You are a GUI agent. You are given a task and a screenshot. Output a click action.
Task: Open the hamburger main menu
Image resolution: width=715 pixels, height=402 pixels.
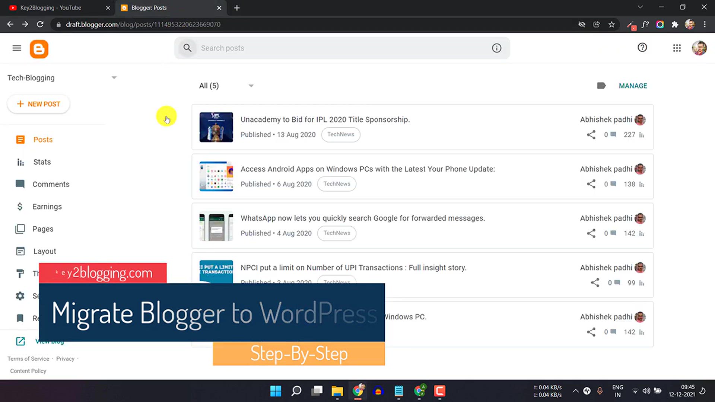[16, 48]
